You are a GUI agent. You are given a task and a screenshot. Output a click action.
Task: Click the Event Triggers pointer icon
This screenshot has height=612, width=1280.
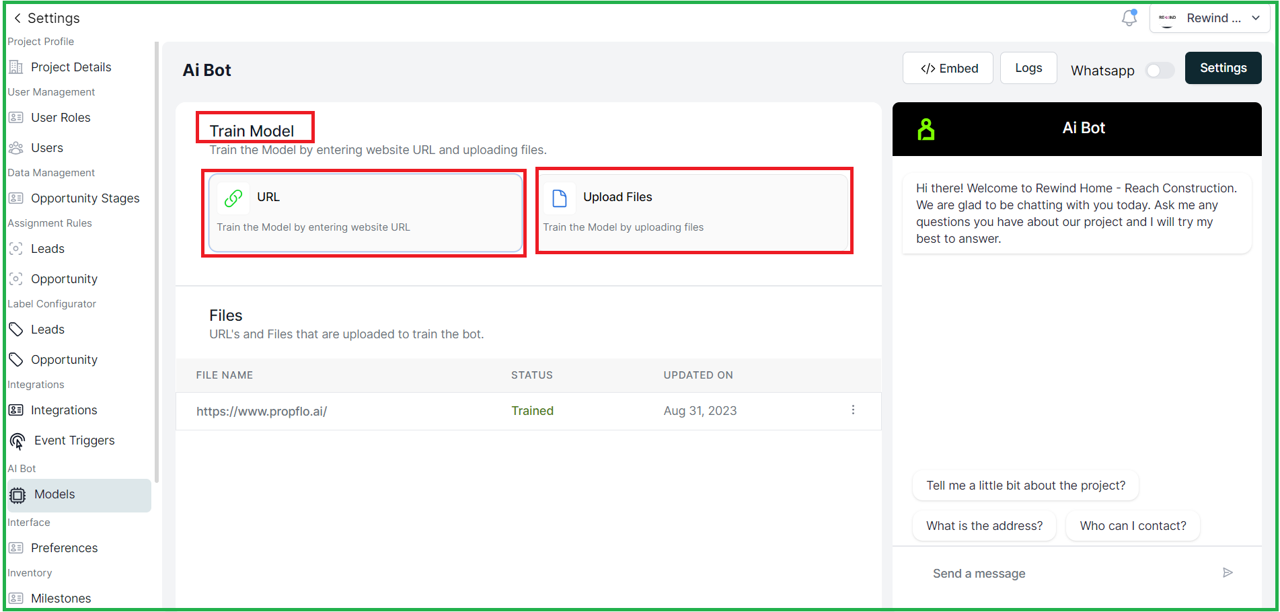(x=17, y=441)
